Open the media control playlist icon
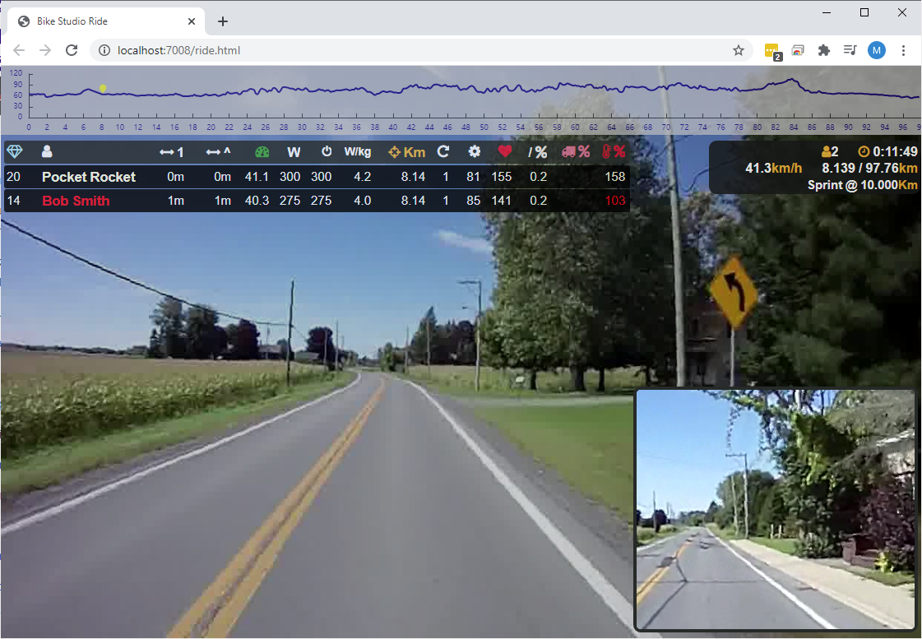The width and height of the screenshot is (922, 639). point(850,50)
